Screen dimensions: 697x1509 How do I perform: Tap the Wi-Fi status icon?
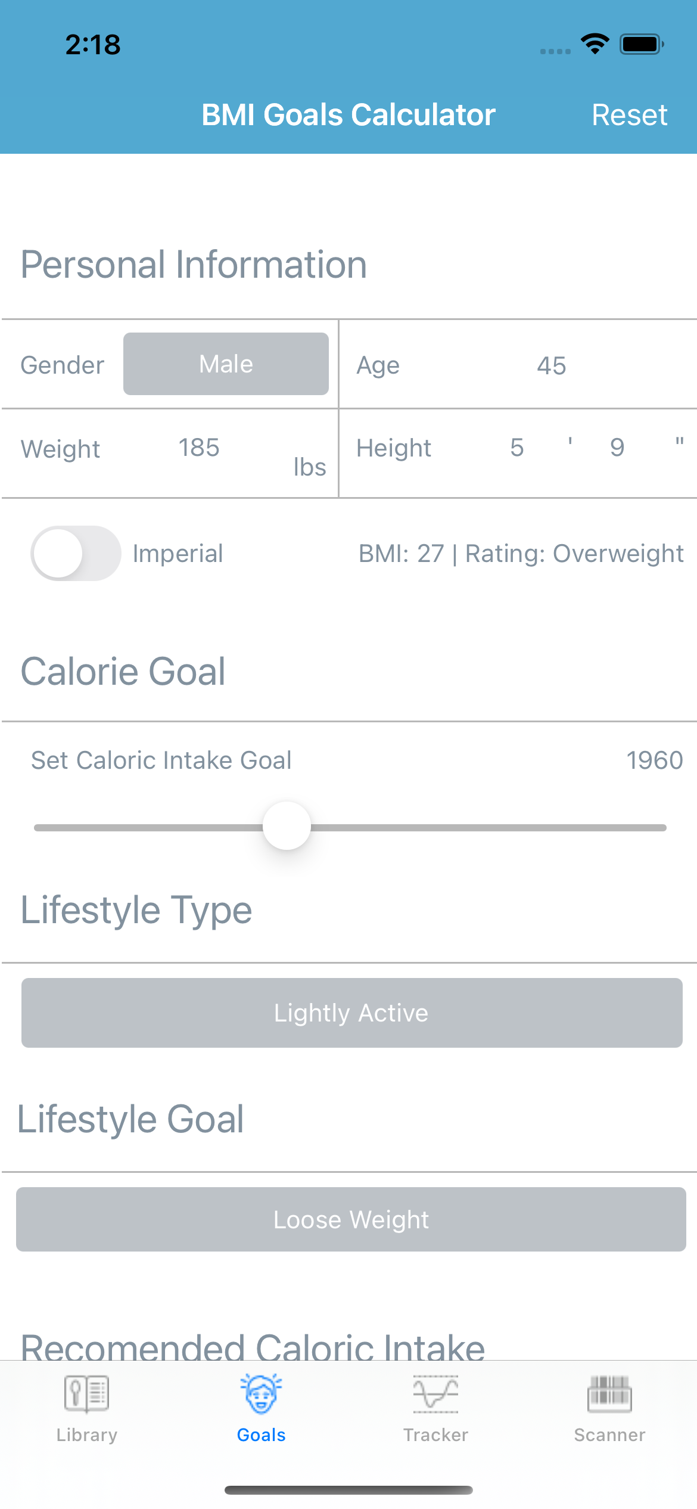pos(595,44)
